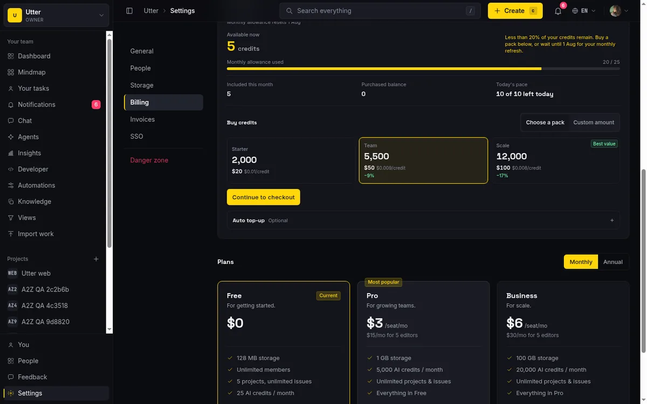Open the user avatar menu
The height and width of the screenshot is (404, 647).
coord(619,11)
